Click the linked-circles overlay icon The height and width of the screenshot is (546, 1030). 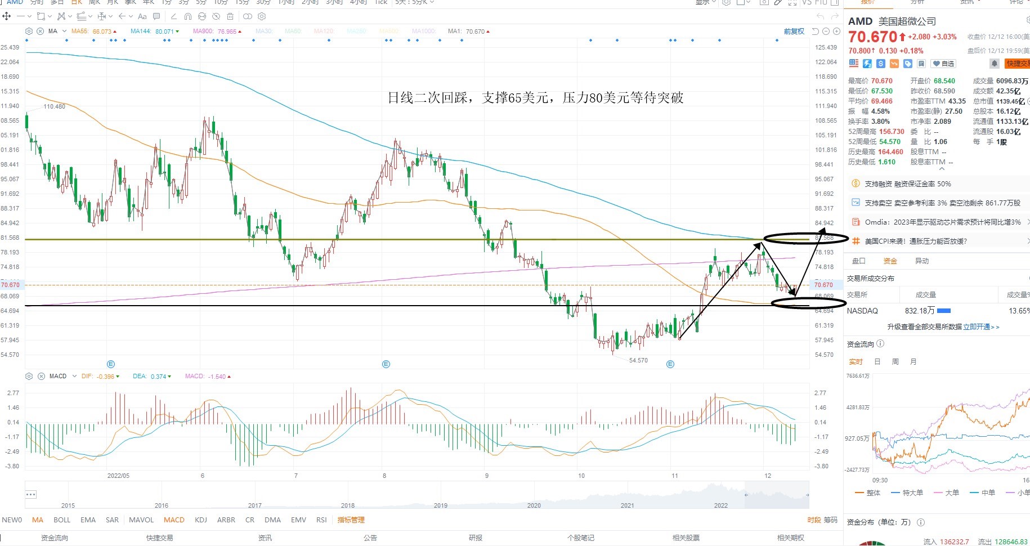248,16
